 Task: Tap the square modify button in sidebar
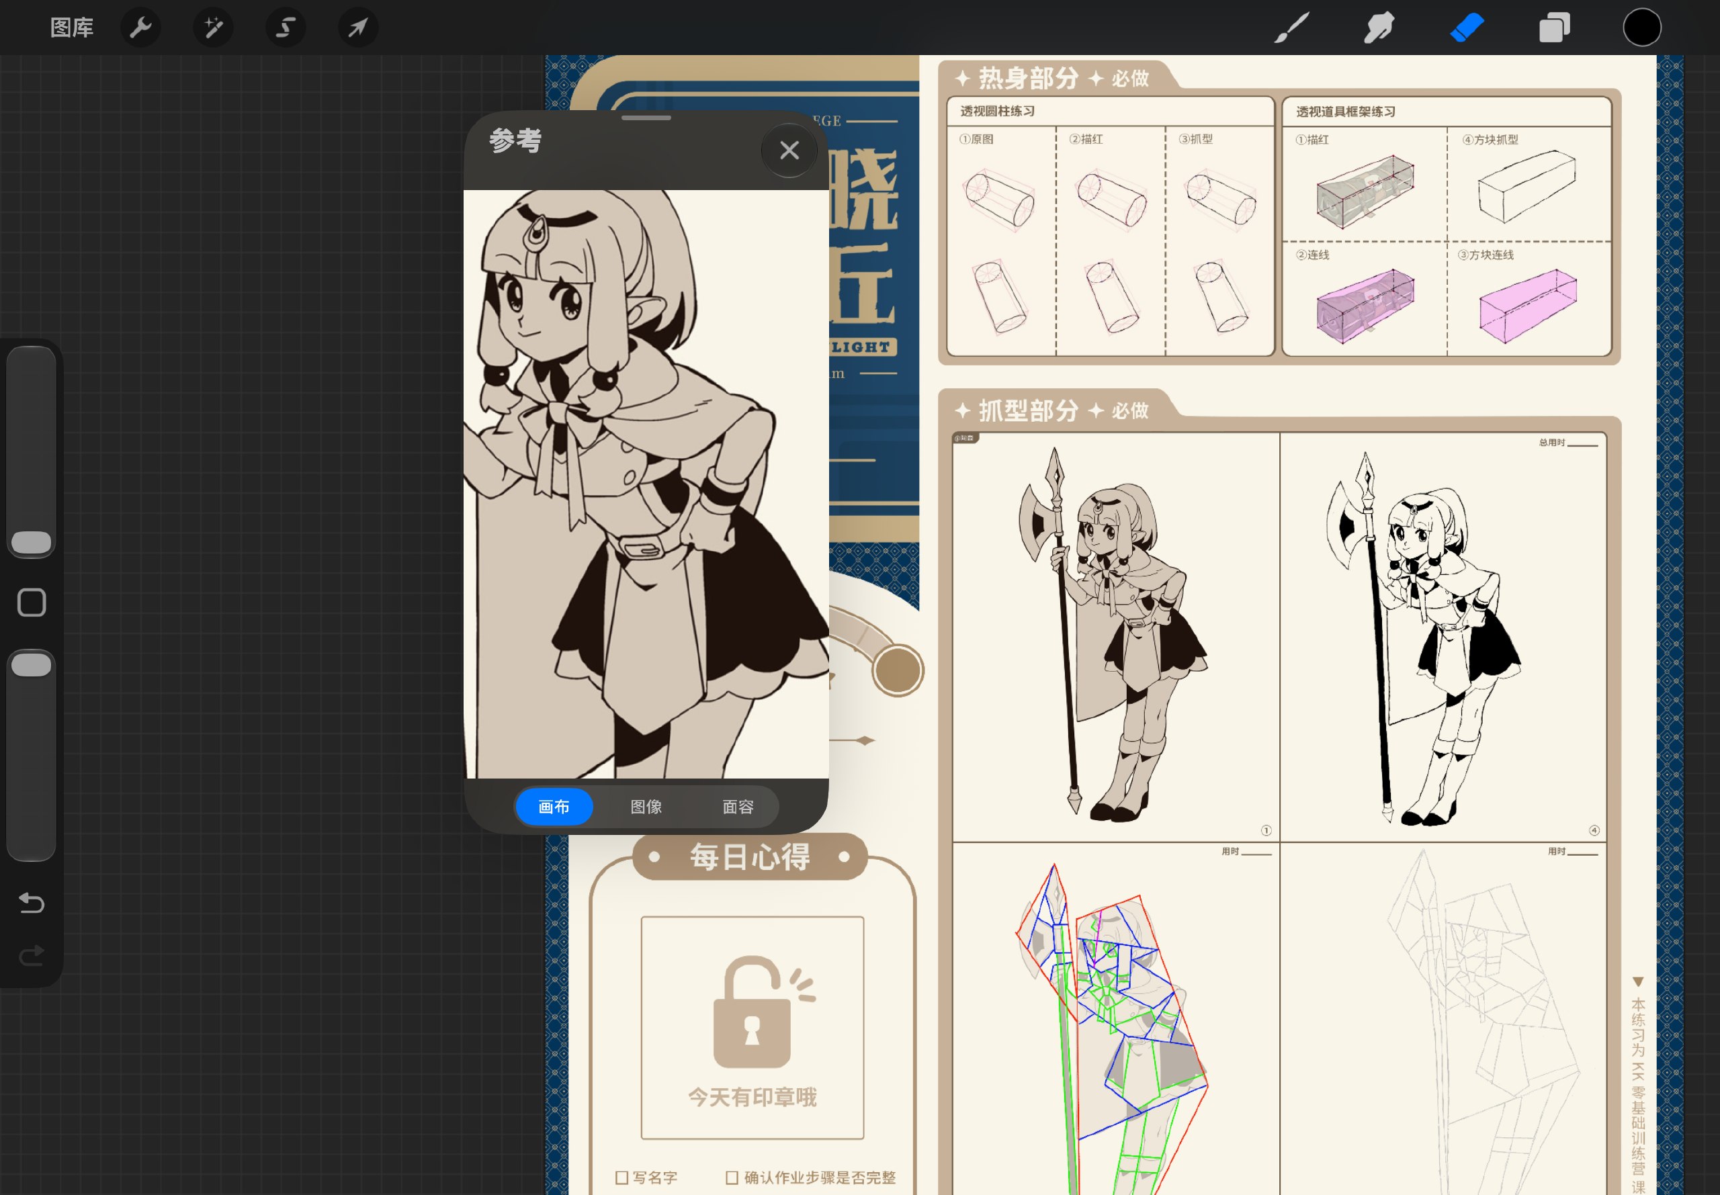[32, 603]
